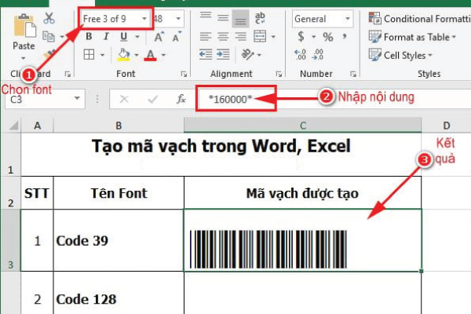Click text Orientation icon
Screen dimensions: 471x314
248,55
